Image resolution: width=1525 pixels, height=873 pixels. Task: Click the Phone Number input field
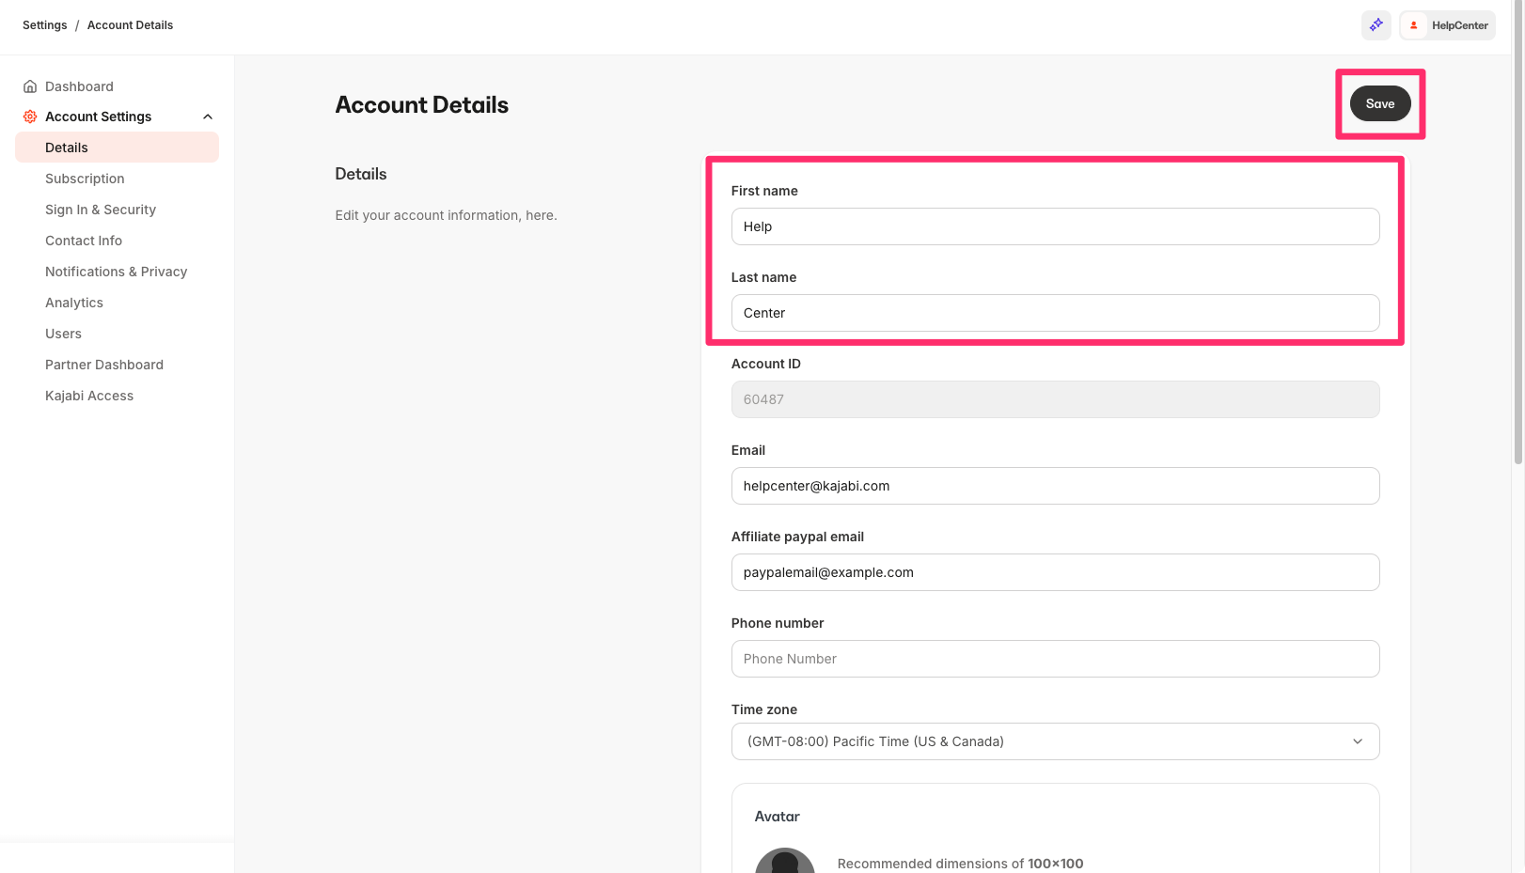point(1054,659)
